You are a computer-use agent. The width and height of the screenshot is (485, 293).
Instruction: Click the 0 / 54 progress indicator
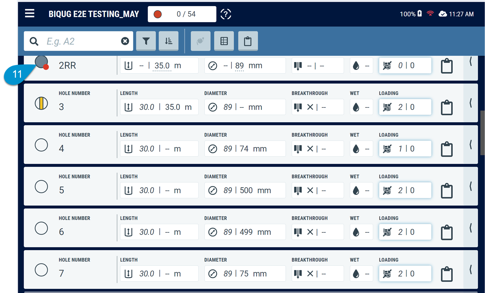[182, 14]
